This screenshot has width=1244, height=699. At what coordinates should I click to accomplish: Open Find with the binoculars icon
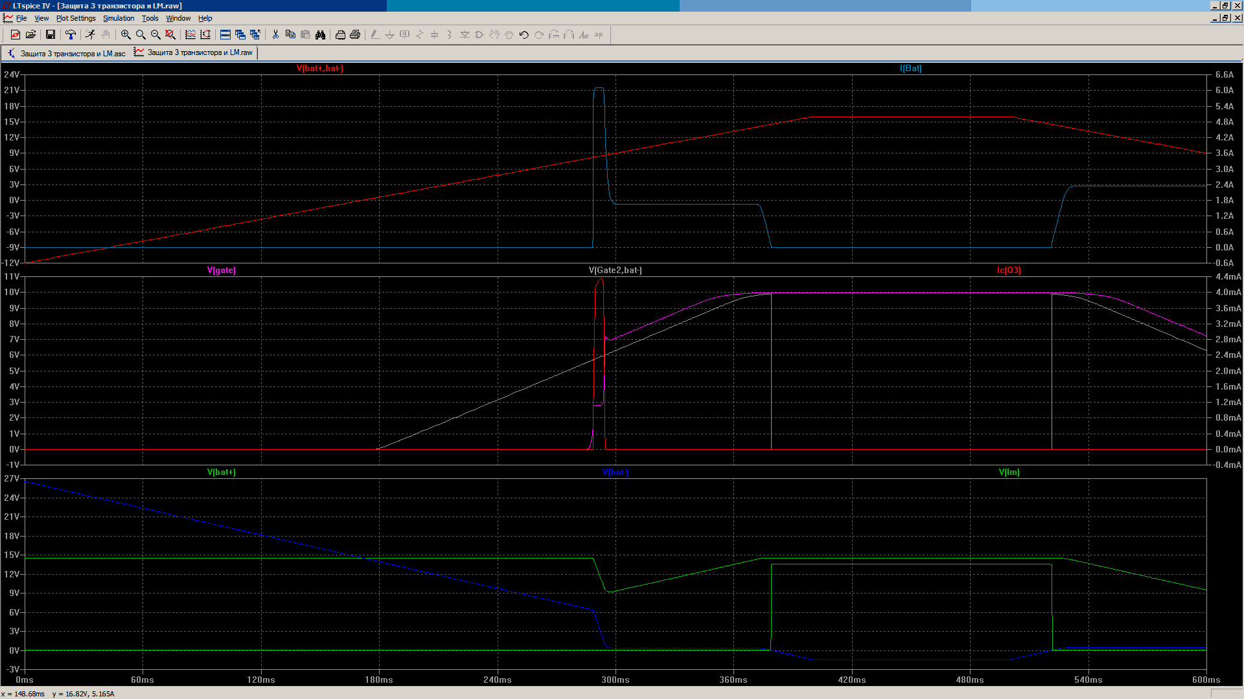tap(320, 35)
